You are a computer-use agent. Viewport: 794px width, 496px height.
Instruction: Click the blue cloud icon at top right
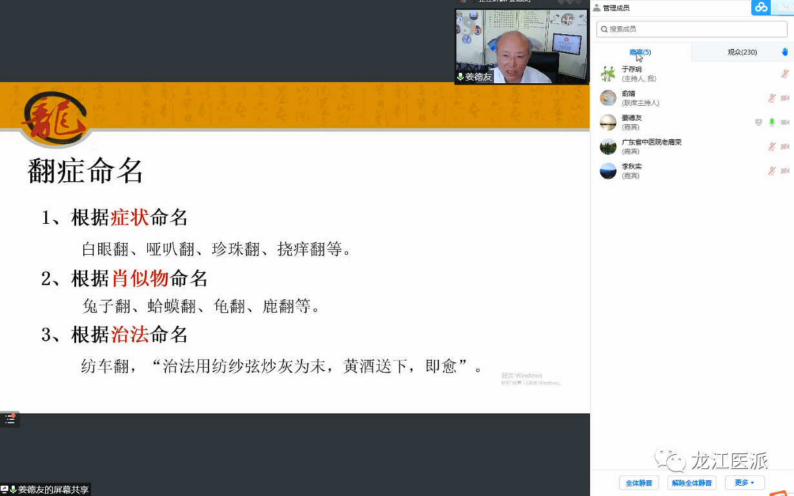761,7
